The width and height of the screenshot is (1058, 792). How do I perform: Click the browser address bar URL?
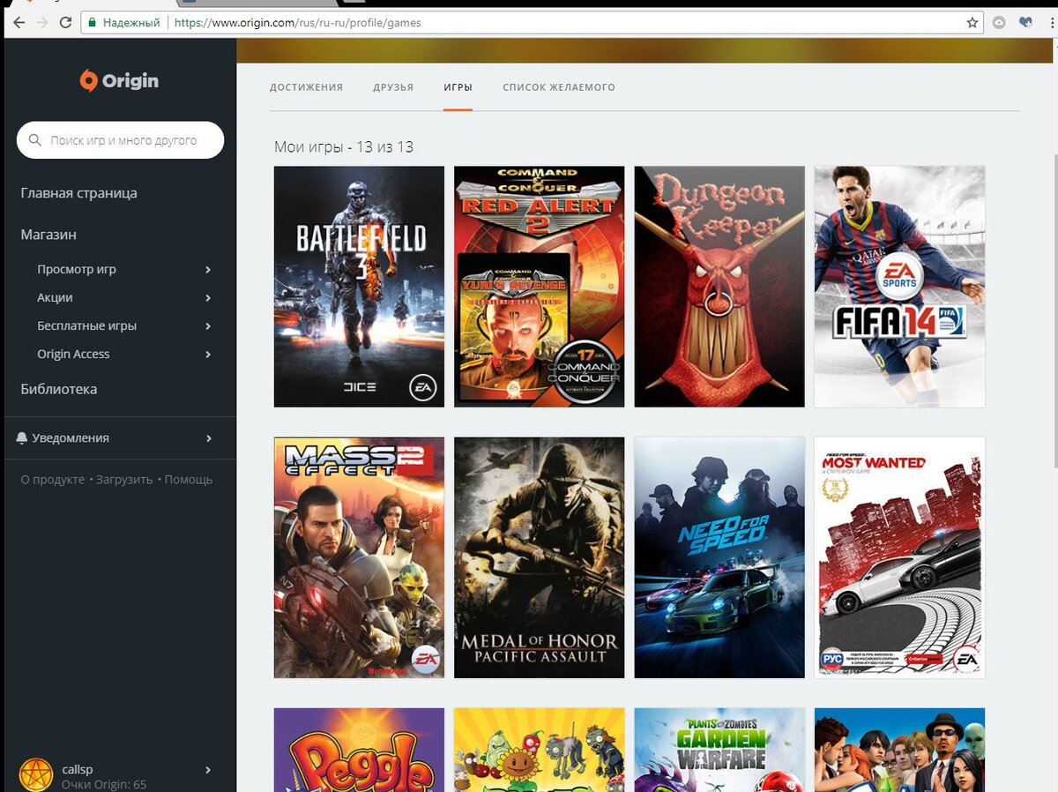point(297,23)
